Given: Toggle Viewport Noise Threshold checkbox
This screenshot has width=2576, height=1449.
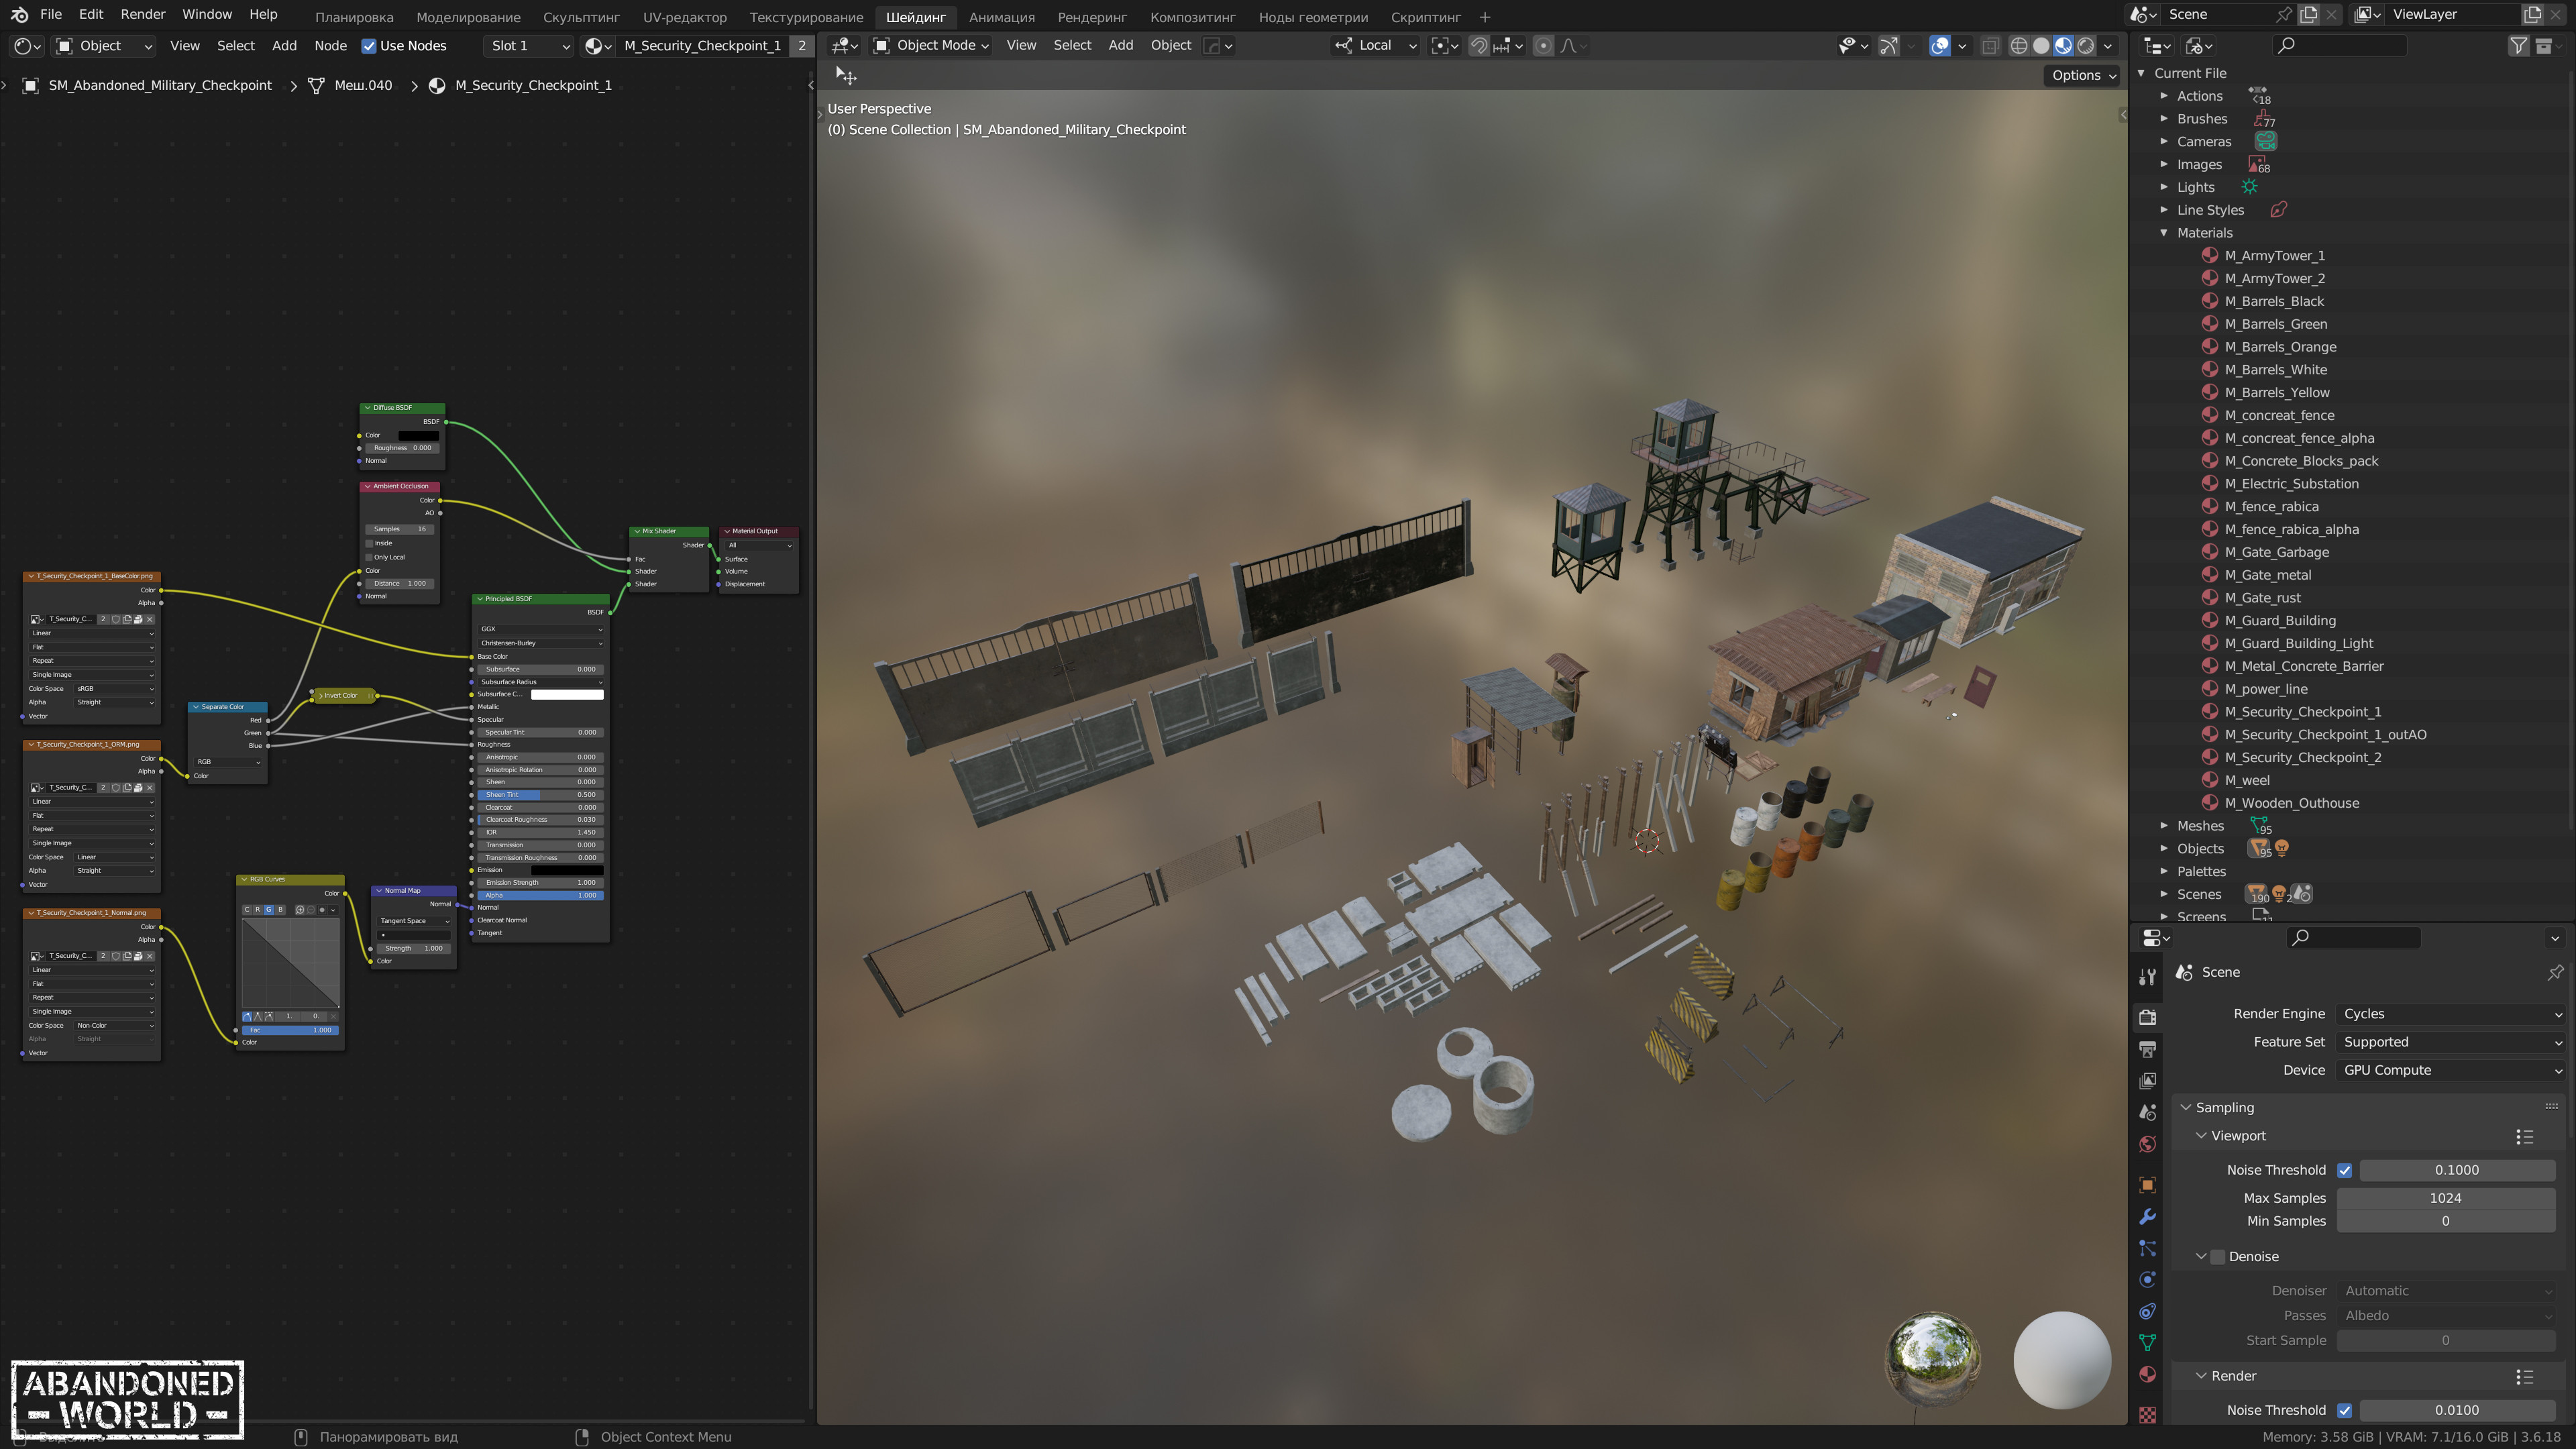Looking at the screenshot, I should coord(2345,1170).
